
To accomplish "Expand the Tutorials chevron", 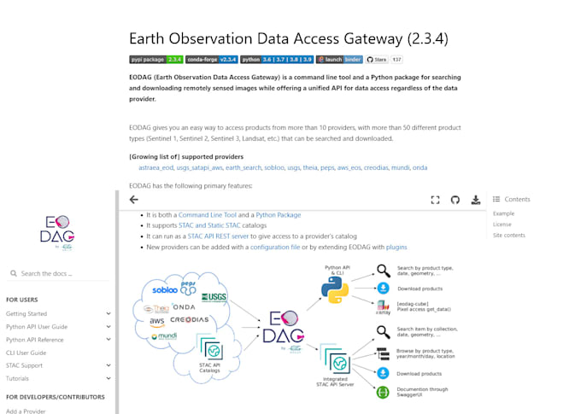I will coord(109,378).
